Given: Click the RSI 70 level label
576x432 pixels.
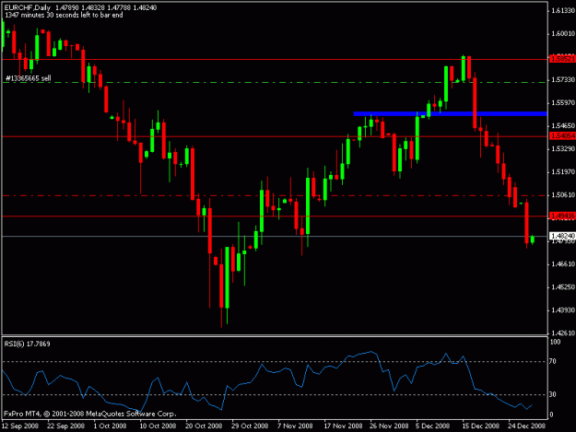Looking at the screenshot, I should point(553,361).
